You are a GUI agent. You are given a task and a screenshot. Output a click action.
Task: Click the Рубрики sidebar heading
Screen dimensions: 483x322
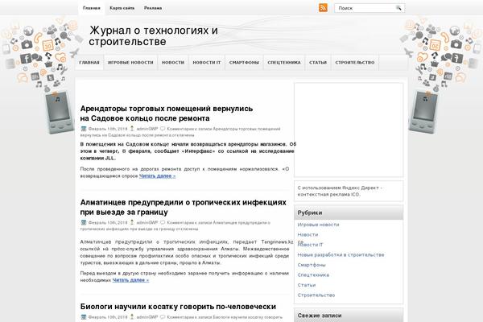pyautogui.click(x=310, y=213)
